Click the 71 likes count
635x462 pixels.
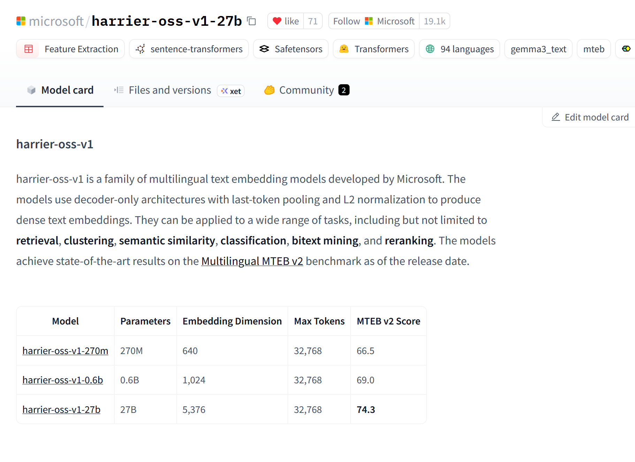point(313,21)
